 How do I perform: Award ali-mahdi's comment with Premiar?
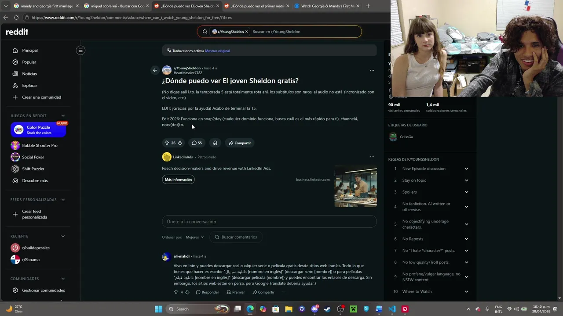click(x=236, y=292)
